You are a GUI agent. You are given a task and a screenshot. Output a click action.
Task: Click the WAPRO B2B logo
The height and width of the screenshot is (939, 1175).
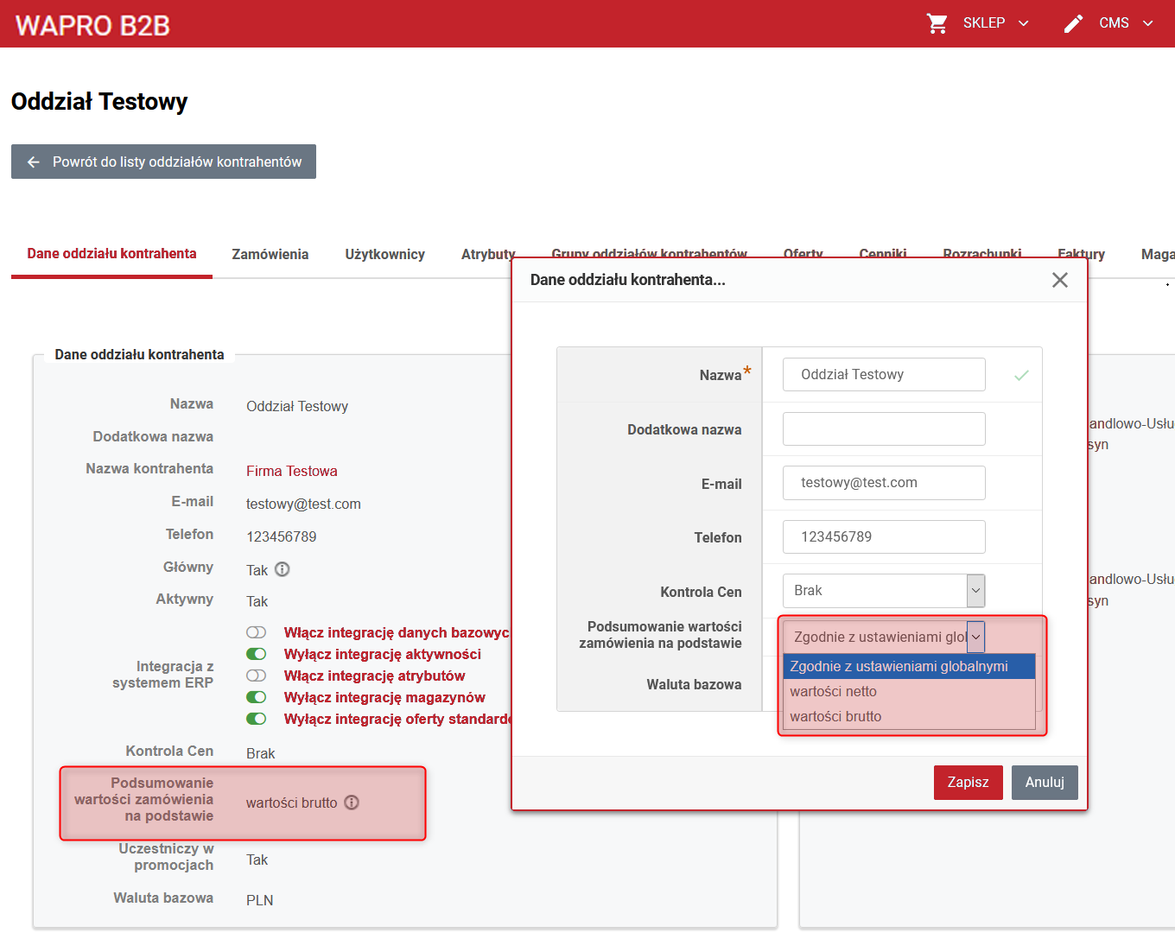coord(92,25)
